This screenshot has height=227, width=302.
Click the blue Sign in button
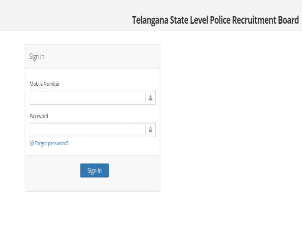point(95,171)
